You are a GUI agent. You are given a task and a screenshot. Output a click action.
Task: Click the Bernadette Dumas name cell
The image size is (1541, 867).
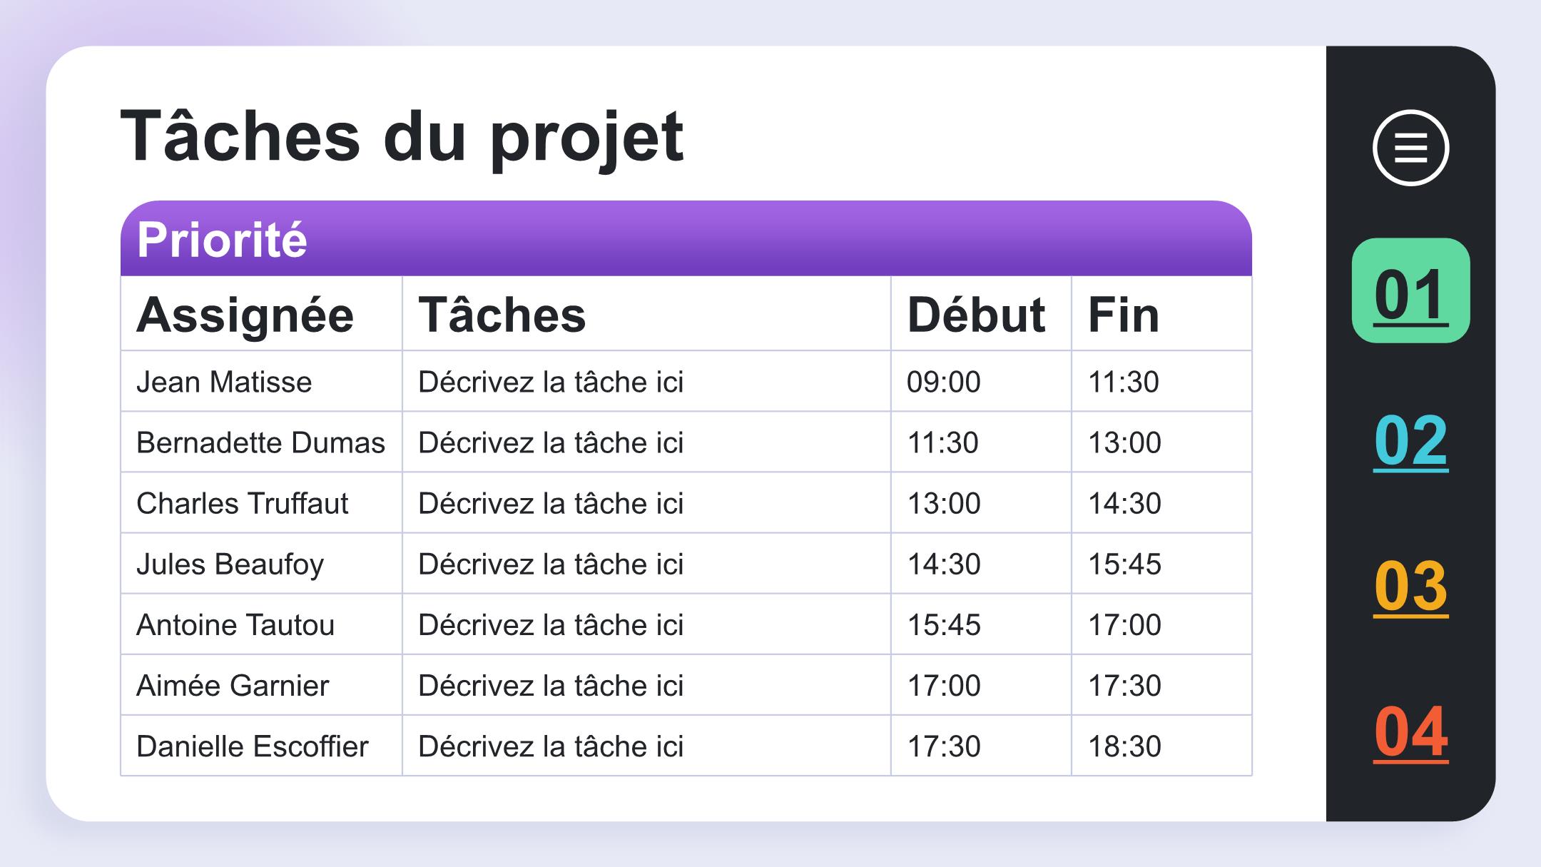coord(261,442)
